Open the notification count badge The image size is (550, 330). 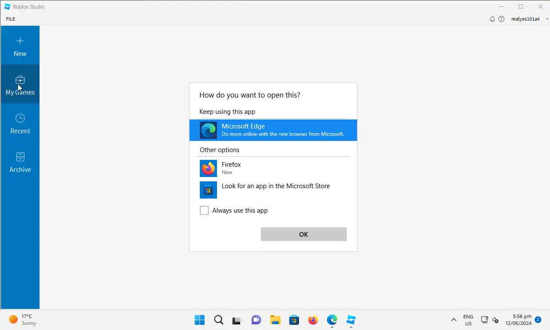point(538,320)
